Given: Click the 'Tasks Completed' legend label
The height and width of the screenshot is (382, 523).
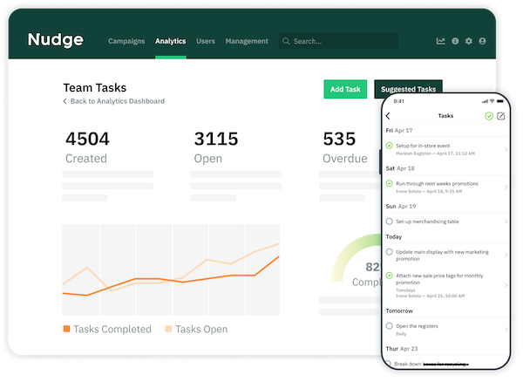Looking at the screenshot, I should point(112,329).
